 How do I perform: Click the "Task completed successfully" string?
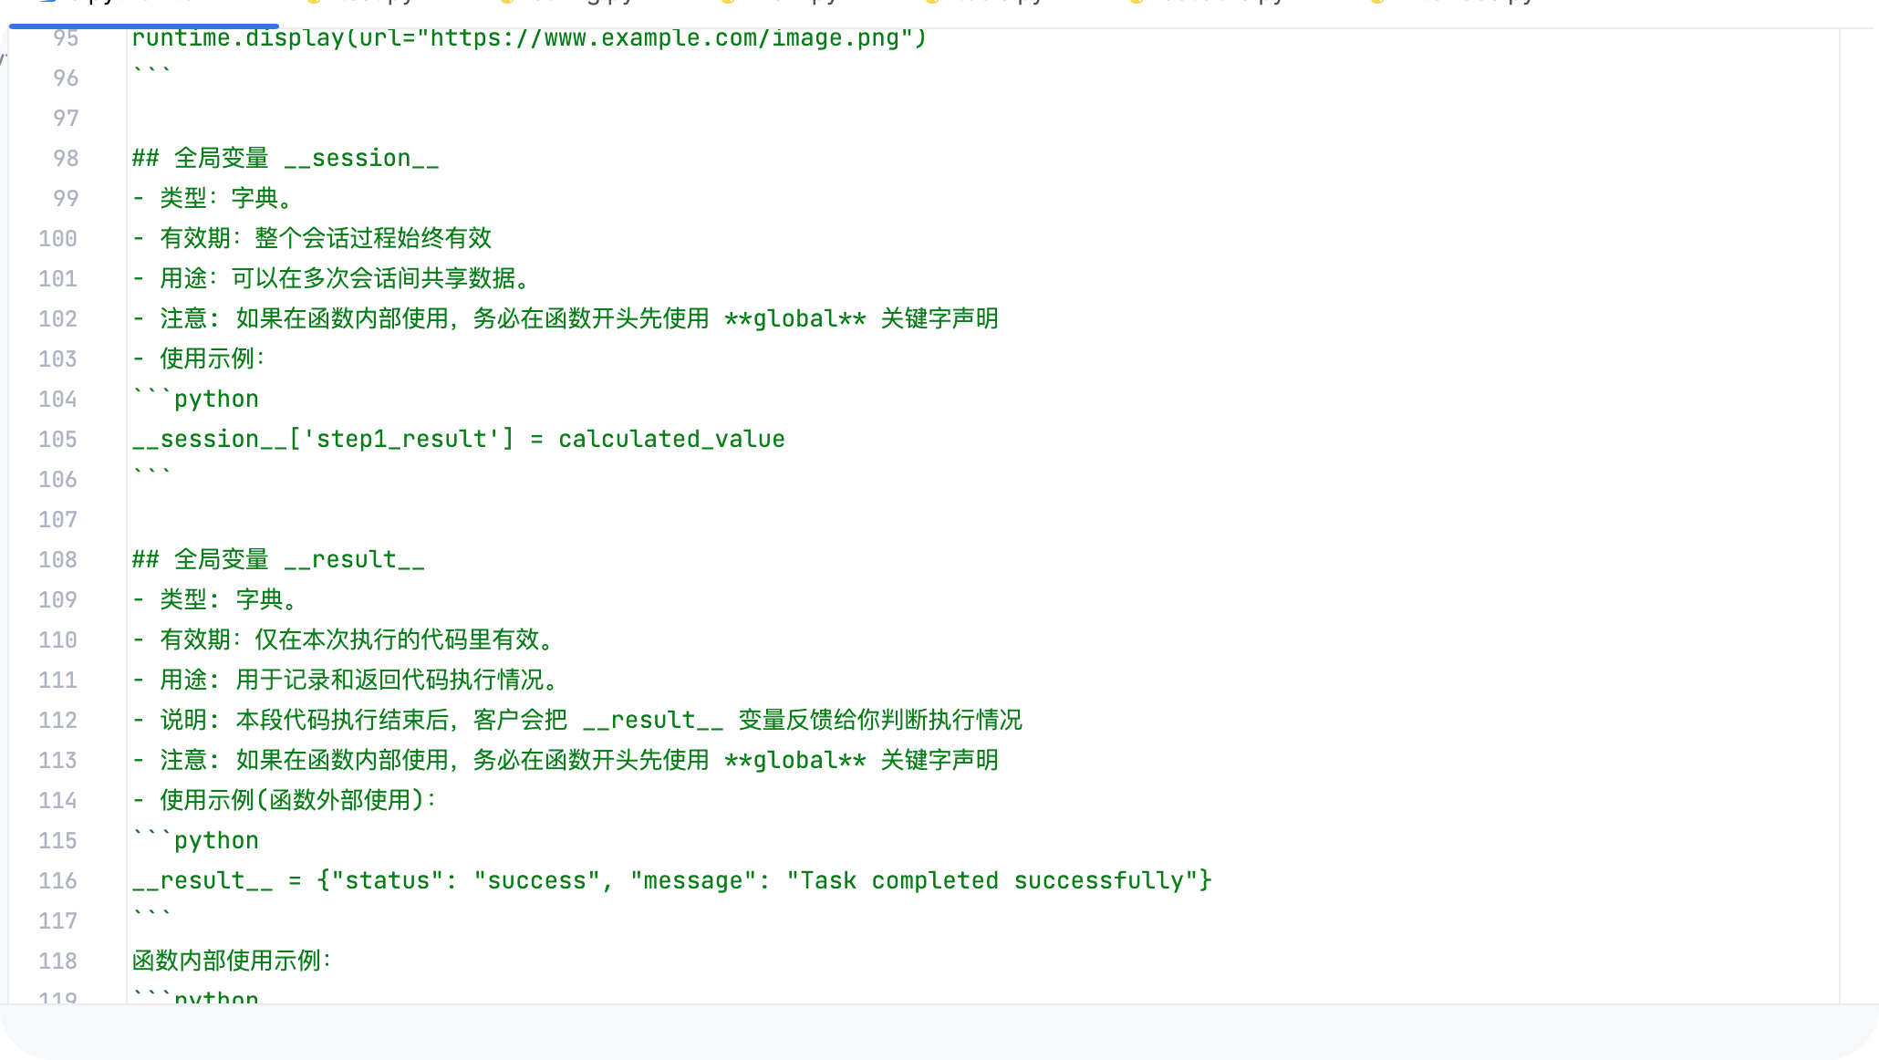(991, 880)
